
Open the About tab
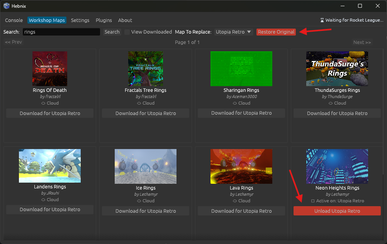click(x=125, y=20)
